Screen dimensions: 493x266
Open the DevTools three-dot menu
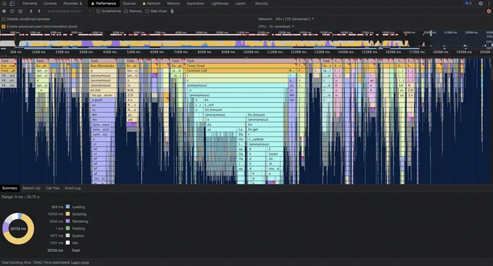coord(489,4)
